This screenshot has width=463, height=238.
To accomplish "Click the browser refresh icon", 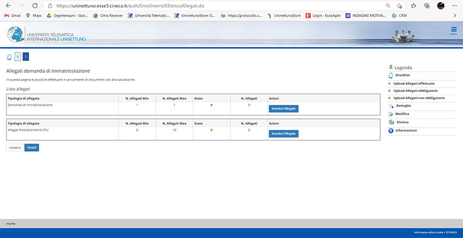I will point(35,5).
